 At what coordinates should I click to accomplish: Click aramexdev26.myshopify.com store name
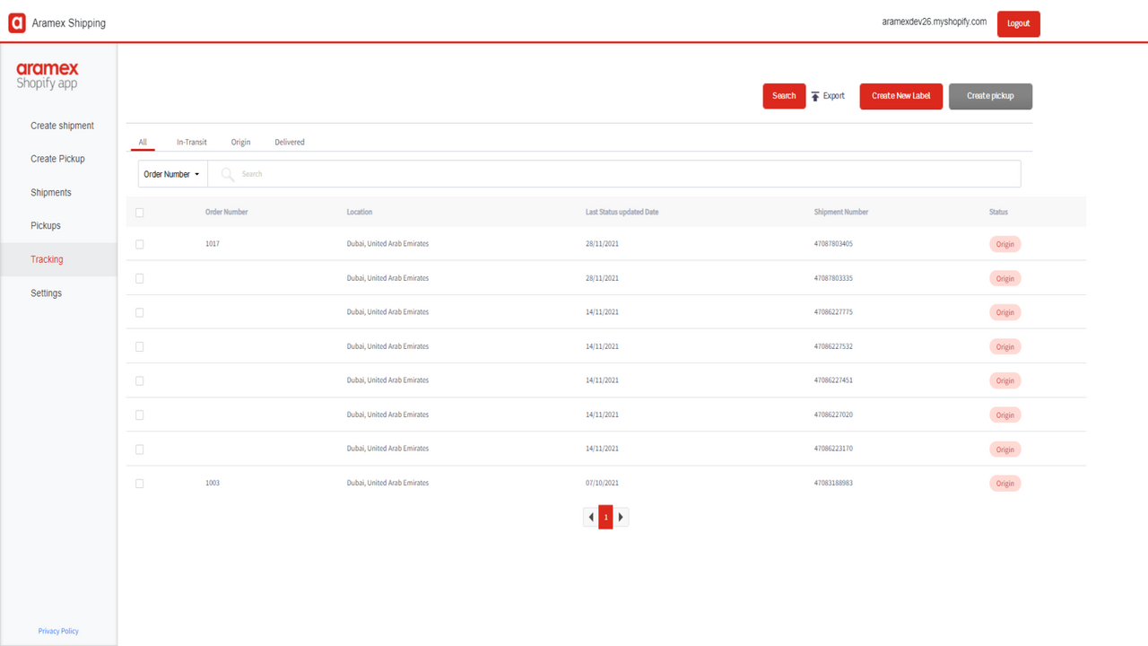point(934,22)
